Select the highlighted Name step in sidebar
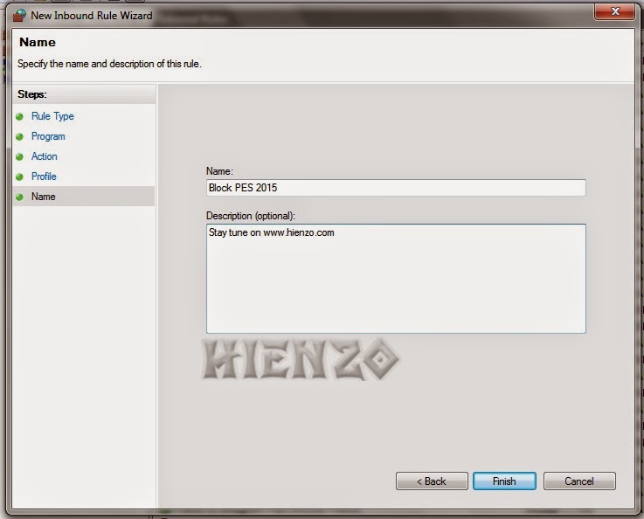The height and width of the screenshot is (519, 644). coord(44,197)
